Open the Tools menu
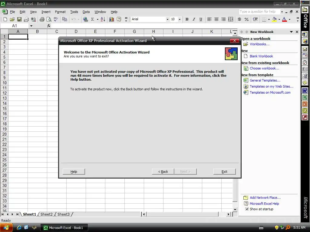This screenshot has height=232, width=310. click(x=74, y=12)
